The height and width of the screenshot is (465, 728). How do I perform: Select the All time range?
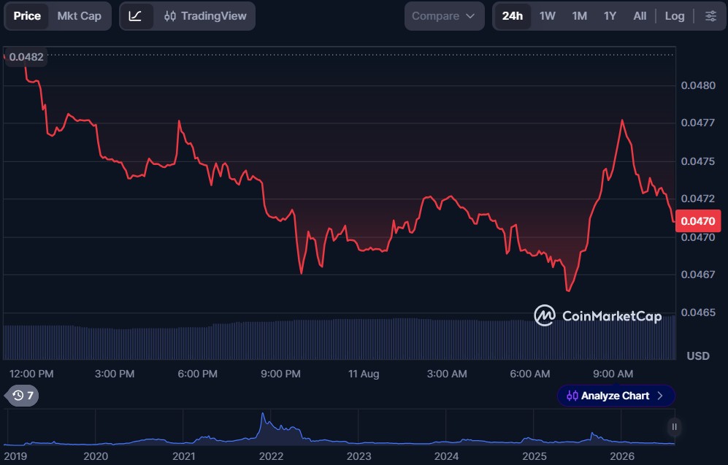click(x=640, y=16)
